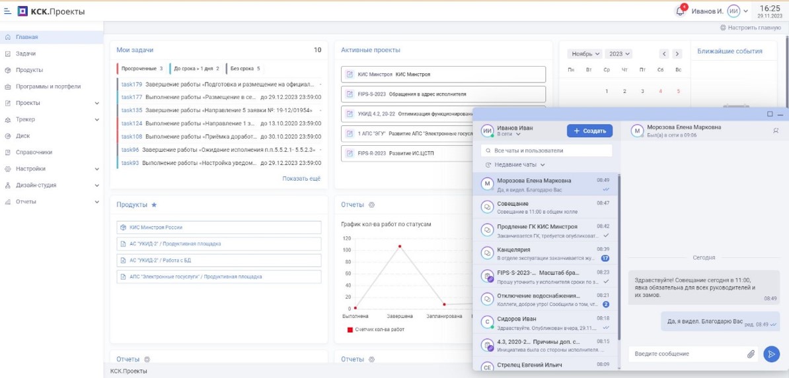Expand the Недавние чаты dropdown
This screenshot has width=789, height=378.
[515, 164]
